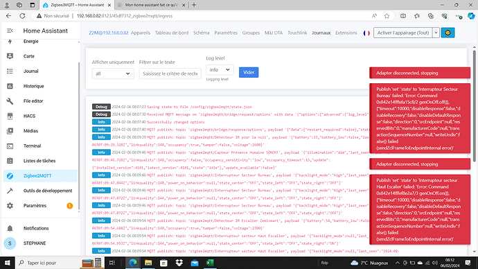
Task: Open the Terminal icon in sidebar
Action: pyautogui.click(x=10, y=146)
